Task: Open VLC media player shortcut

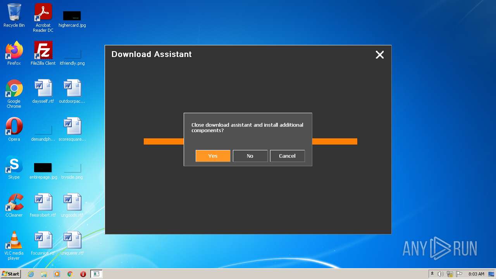Action: [14, 246]
